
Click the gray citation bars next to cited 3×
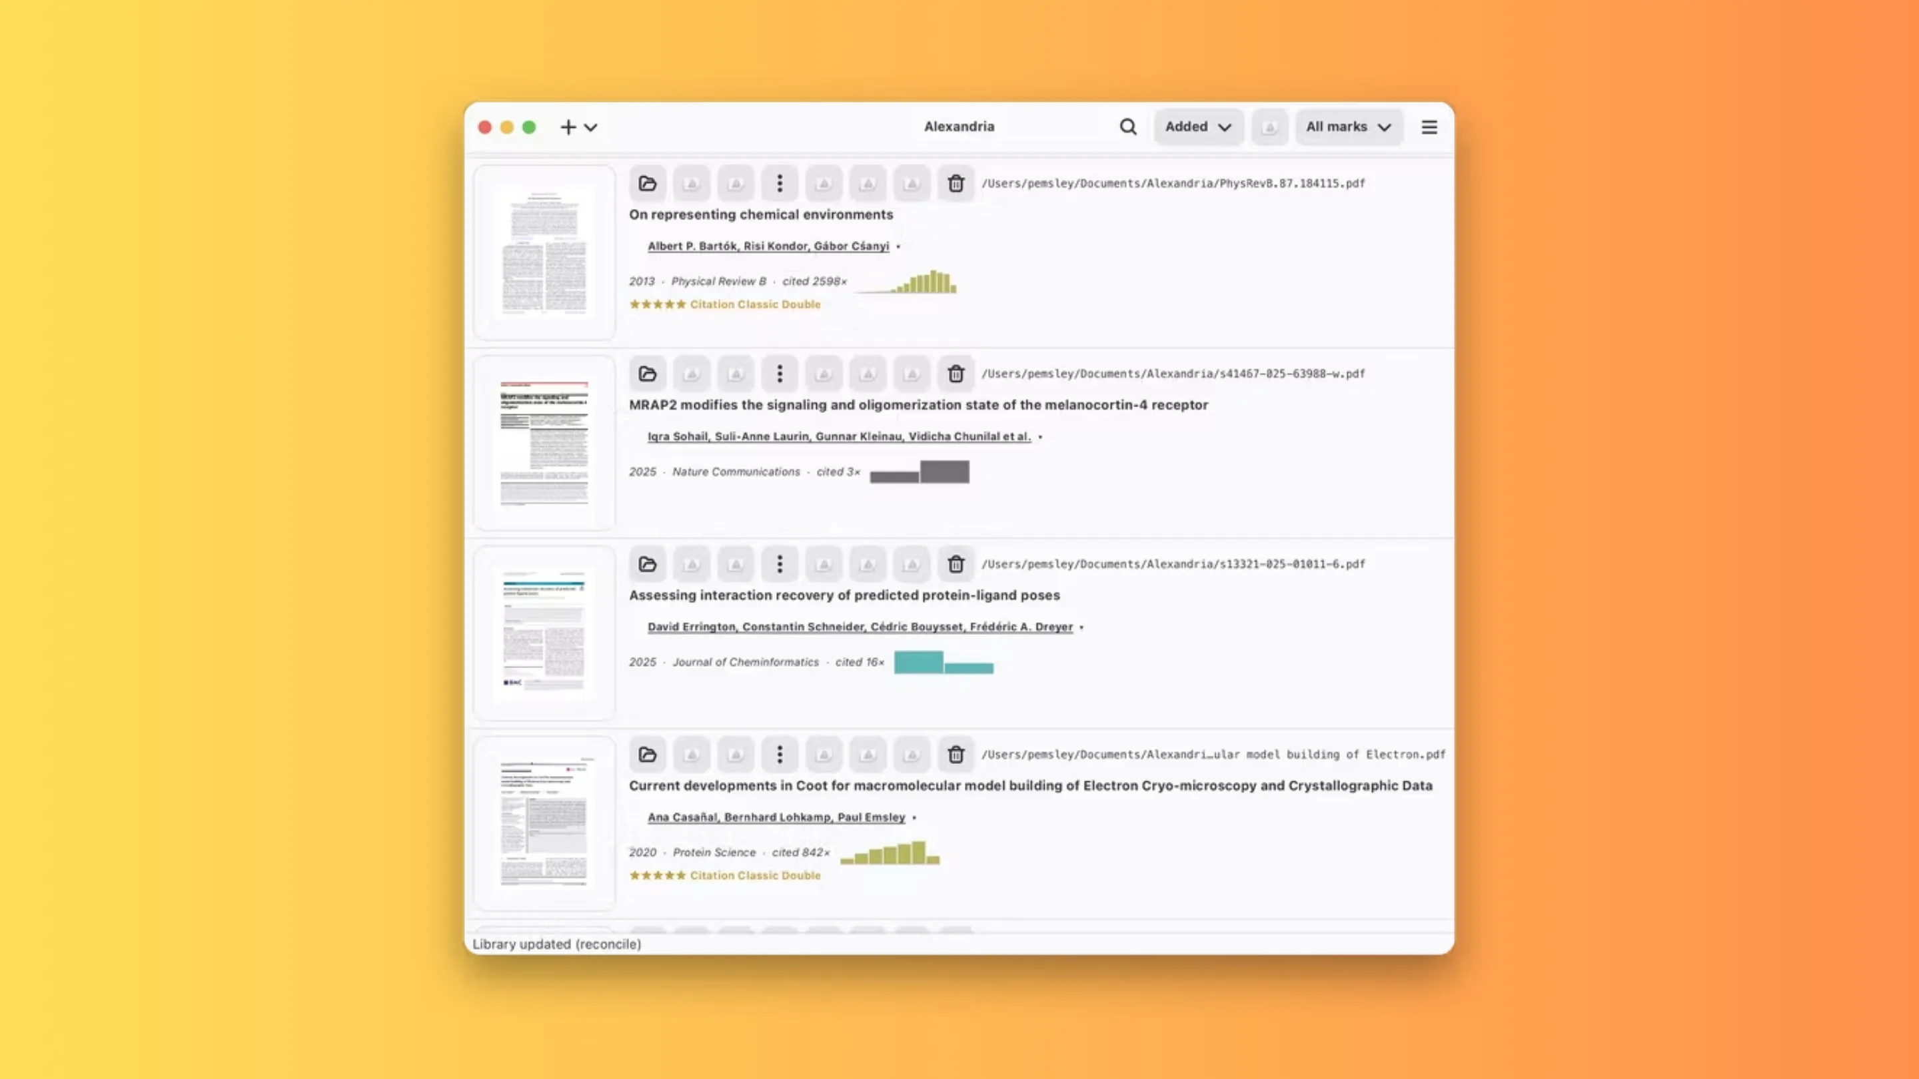pyautogui.click(x=920, y=472)
